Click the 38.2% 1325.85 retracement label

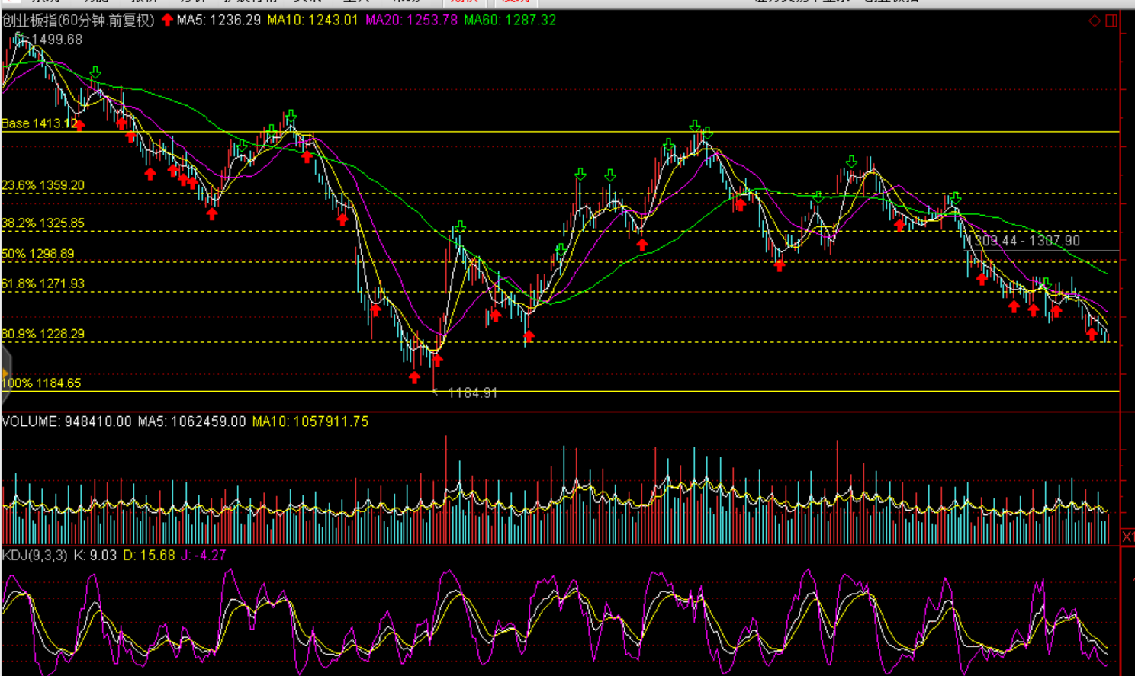[43, 223]
